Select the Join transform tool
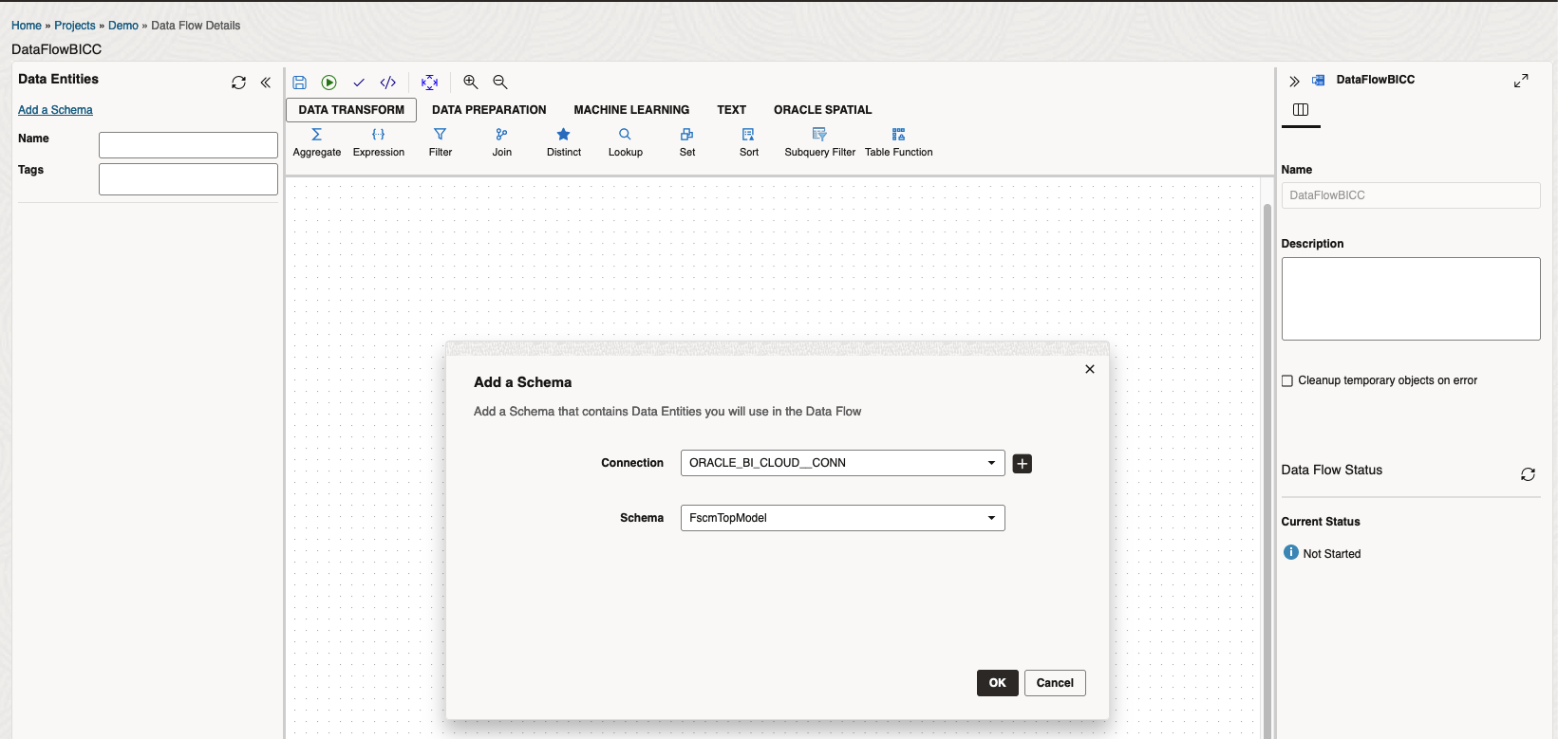Image resolution: width=1558 pixels, height=739 pixels. coord(501,141)
